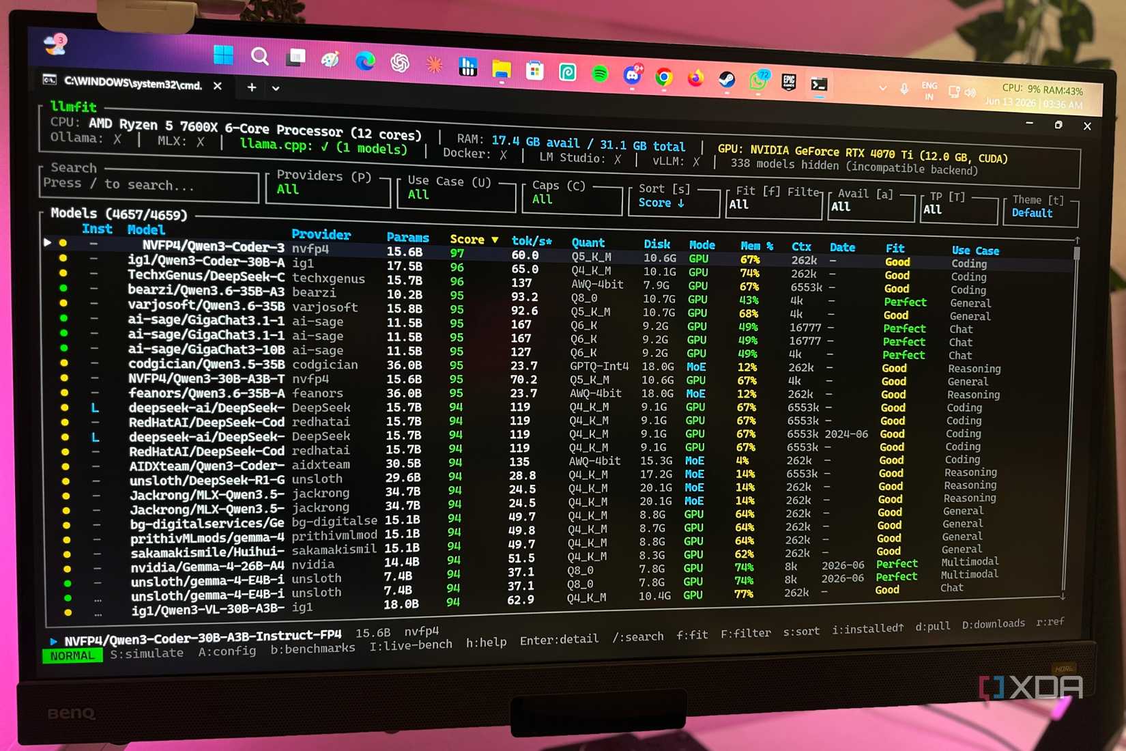Click the L installed marker on 2024-06 DeepSeek row
The width and height of the screenshot is (1126, 751).
[x=95, y=436]
